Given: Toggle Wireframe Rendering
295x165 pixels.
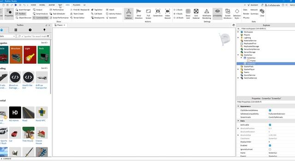Looking at the screenshot, I should (206, 14).
